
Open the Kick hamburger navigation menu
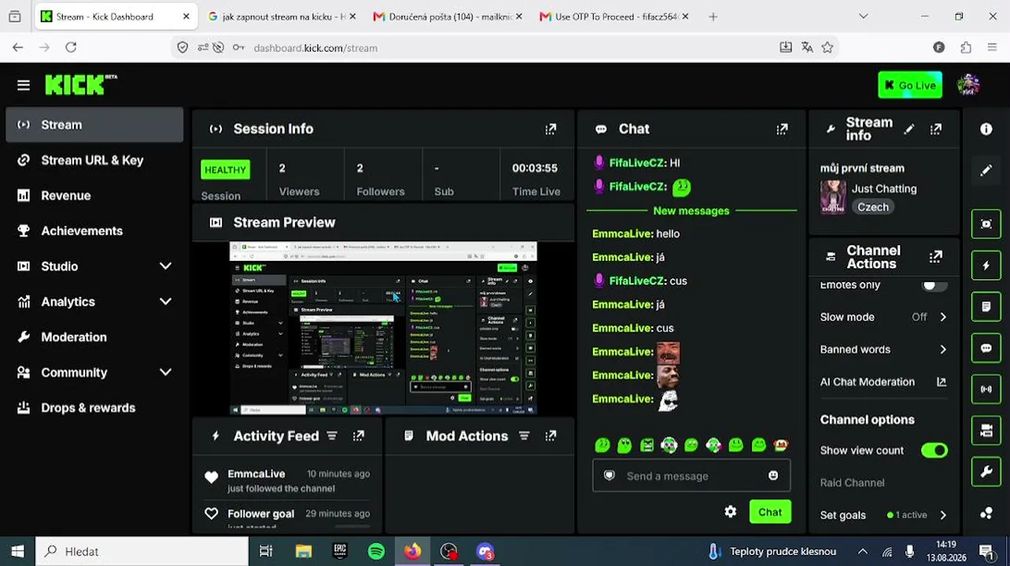tap(24, 85)
